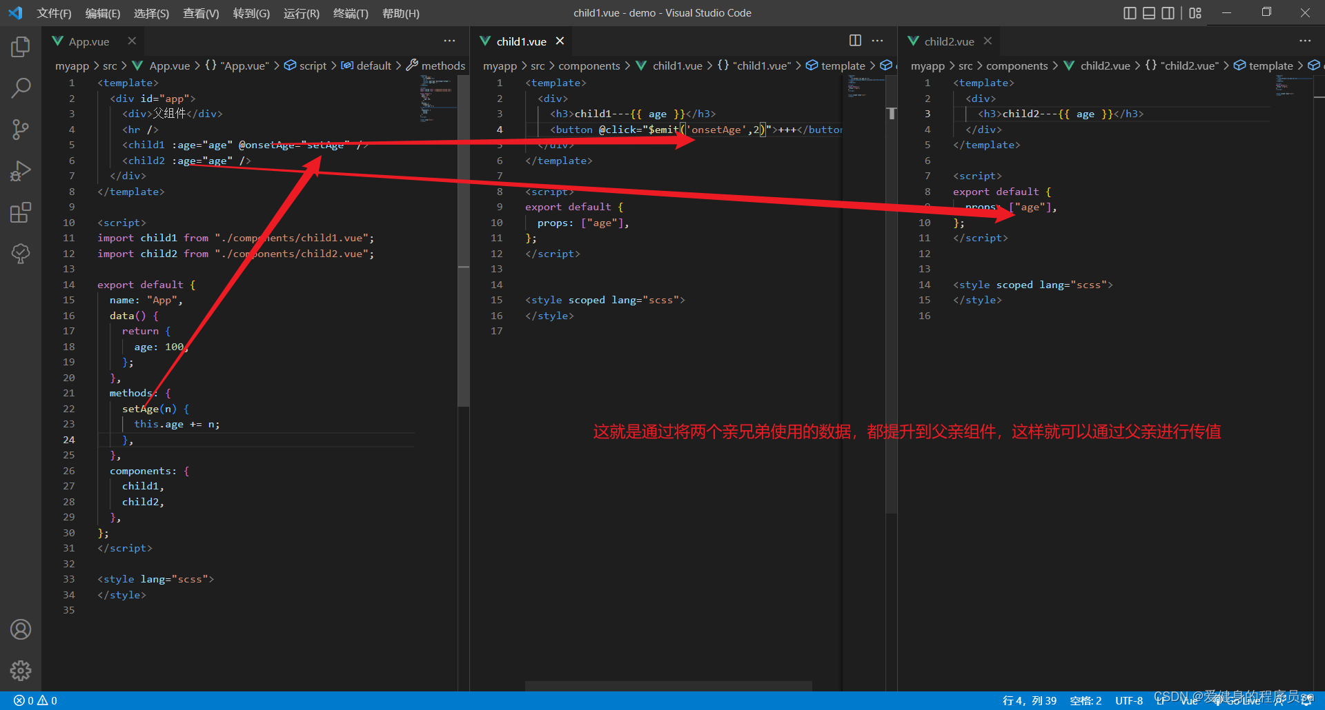Open the 选择(S) menu
Viewport: 1325px width, 710px height.
pyautogui.click(x=151, y=13)
